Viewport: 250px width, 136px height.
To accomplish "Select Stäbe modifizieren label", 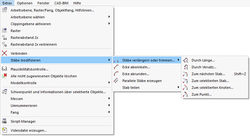I will [26, 60].
